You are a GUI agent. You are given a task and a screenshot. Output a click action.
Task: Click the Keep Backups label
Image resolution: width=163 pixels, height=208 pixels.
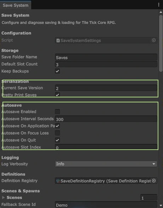pos(15,71)
